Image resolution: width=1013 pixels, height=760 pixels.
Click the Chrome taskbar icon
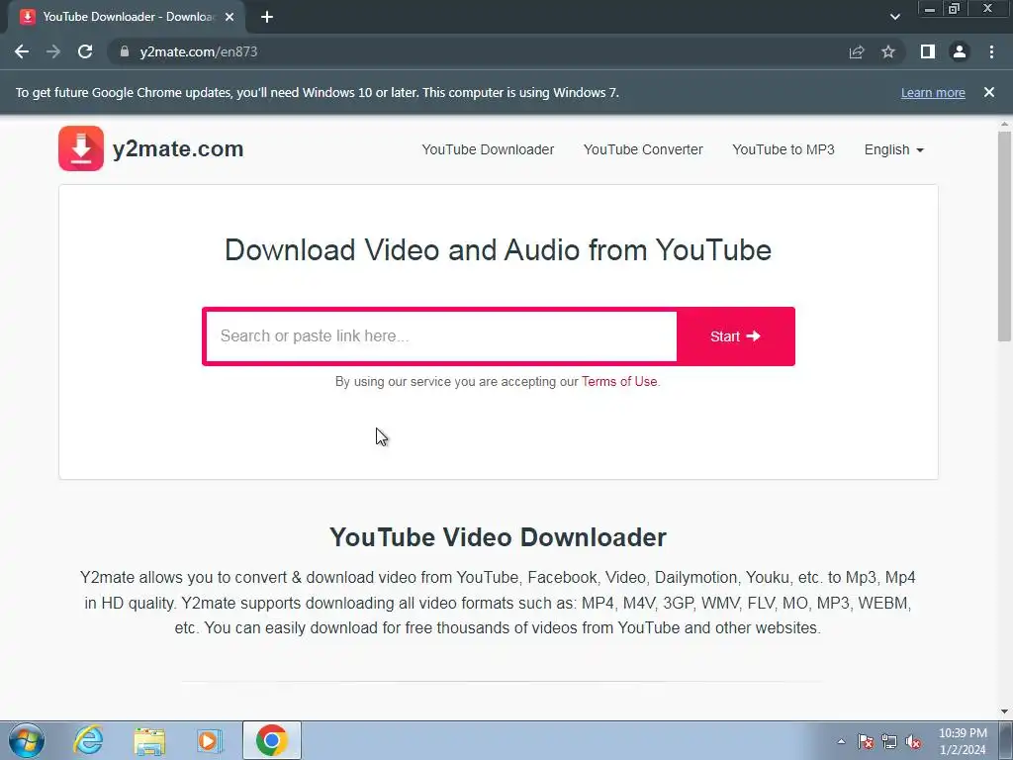click(271, 740)
